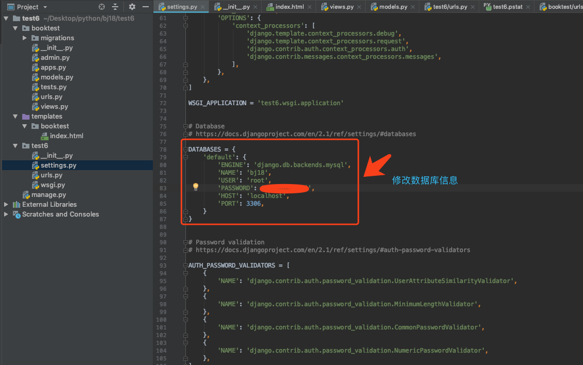Click the auth-password-validators docs URL
Screen dimensions: 583x365
click(x=333, y=250)
